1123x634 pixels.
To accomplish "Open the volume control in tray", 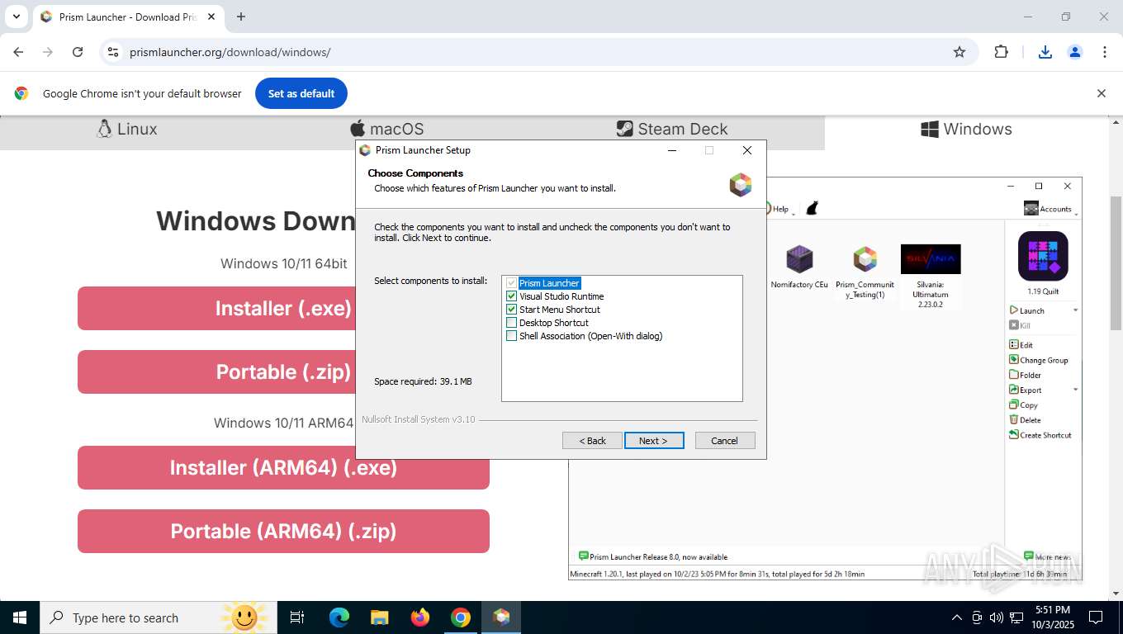I will click(x=997, y=617).
